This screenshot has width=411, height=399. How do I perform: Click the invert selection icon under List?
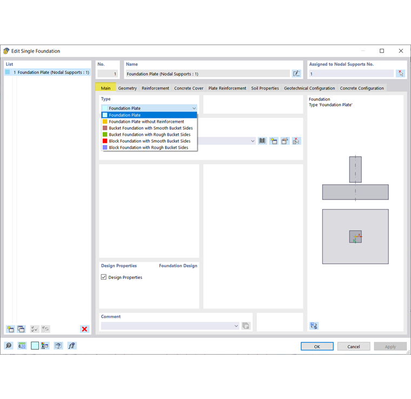coord(45,329)
